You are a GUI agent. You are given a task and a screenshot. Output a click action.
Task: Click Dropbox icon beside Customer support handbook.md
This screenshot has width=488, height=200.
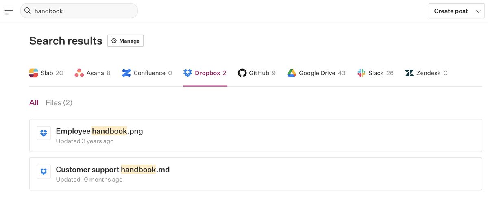coord(44,172)
